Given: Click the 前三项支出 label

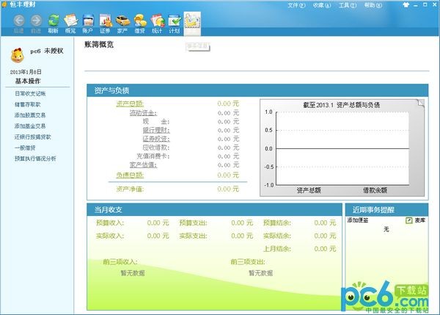Looking at the screenshot, I should (248, 262).
